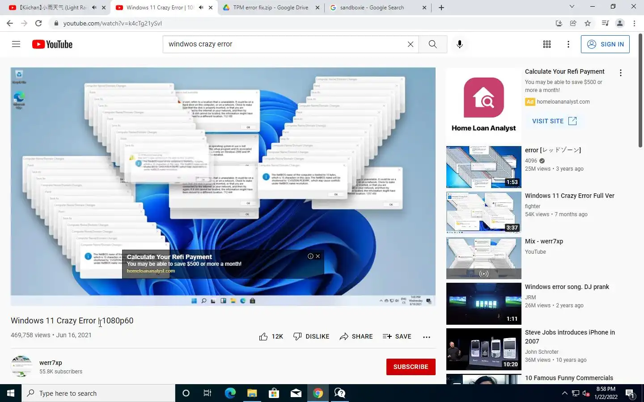Open werr7xp channel avatar
This screenshot has width=644, height=402.
pyautogui.click(x=21, y=366)
